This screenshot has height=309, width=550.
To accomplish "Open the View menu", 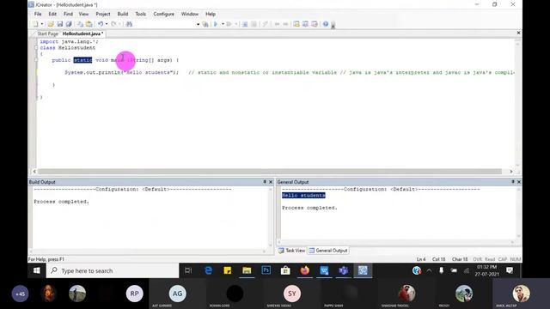I will 83,14.
